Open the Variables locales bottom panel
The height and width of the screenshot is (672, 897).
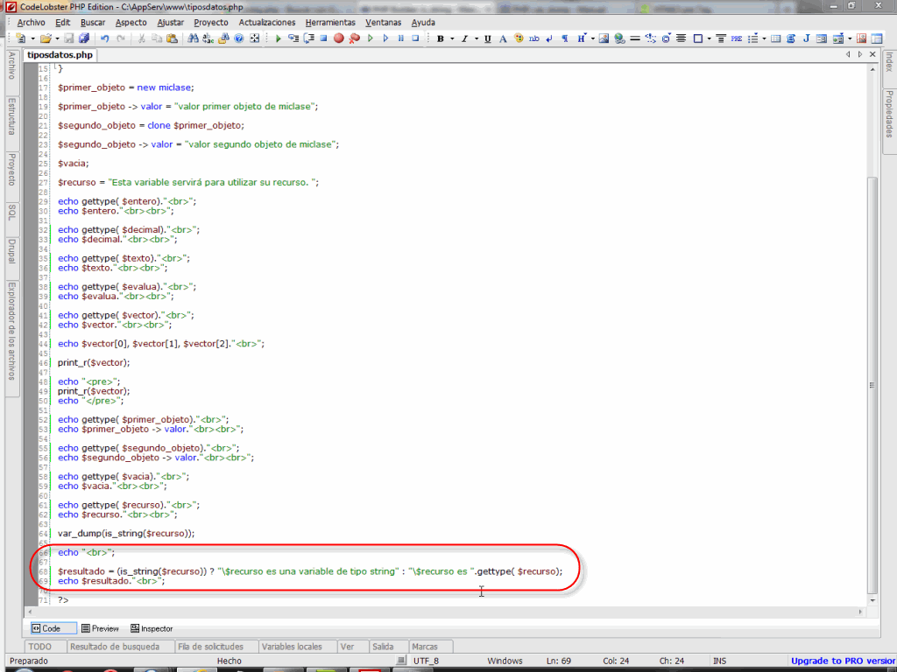point(292,647)
